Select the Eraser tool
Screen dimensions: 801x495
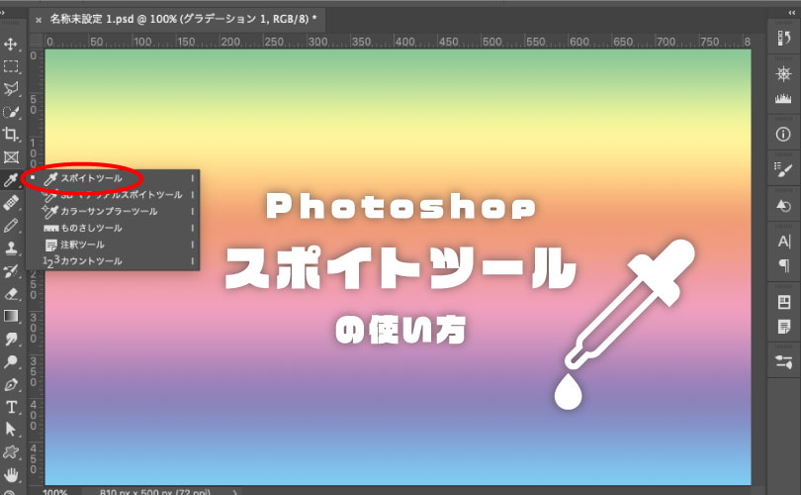[11, 293]
